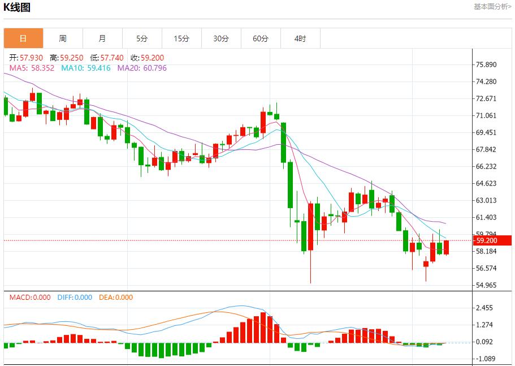Open the 月 (monthly) chart tab
This screenshot has width=515, height=366.
click(x=102, y=38)
